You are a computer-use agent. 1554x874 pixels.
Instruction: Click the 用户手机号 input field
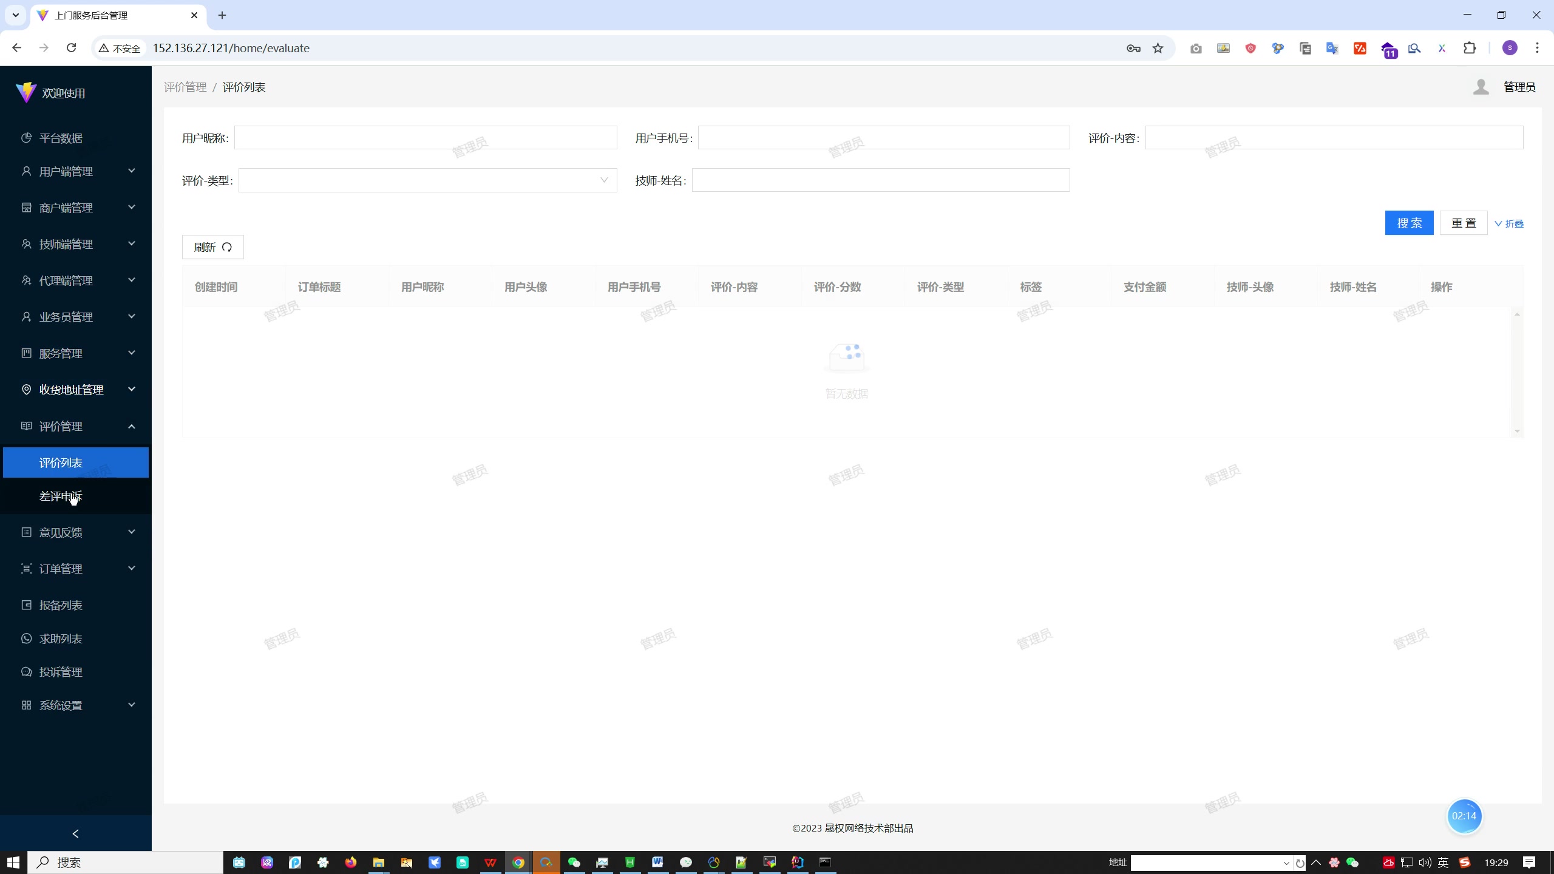click(884, 138)
